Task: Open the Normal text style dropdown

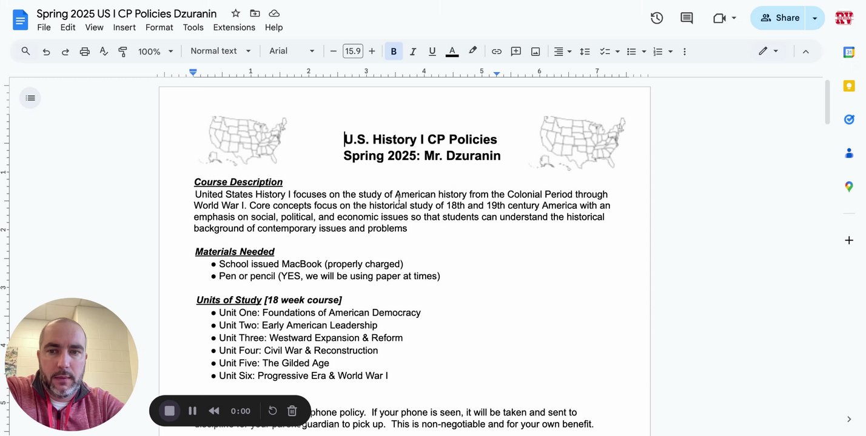Action: point(220,51)
